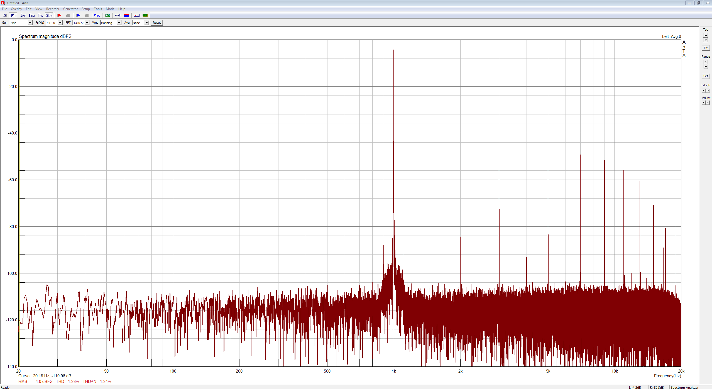Open the Tools menu
Image resolution: width=712 pixels, height=389 pixels.
pos(98,9)
